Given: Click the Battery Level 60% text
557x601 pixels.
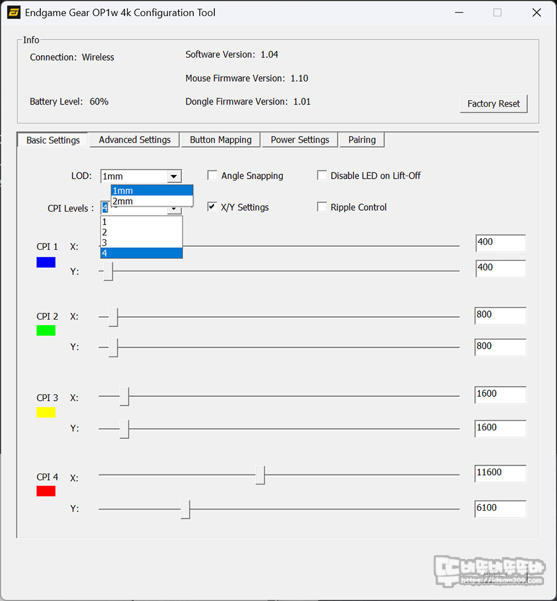Looking at the screenshot, I should pyautogui.click(x=69, y=101).
